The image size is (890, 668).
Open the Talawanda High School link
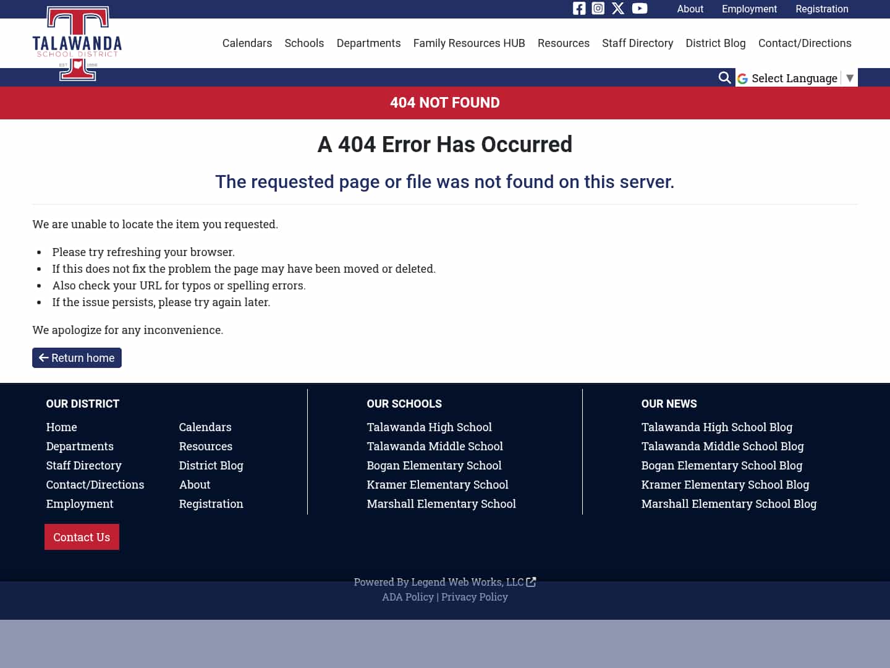point(429,427)
